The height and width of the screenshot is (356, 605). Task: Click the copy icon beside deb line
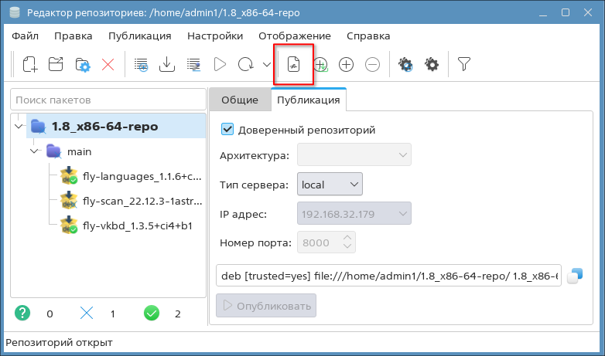[574, 275]
